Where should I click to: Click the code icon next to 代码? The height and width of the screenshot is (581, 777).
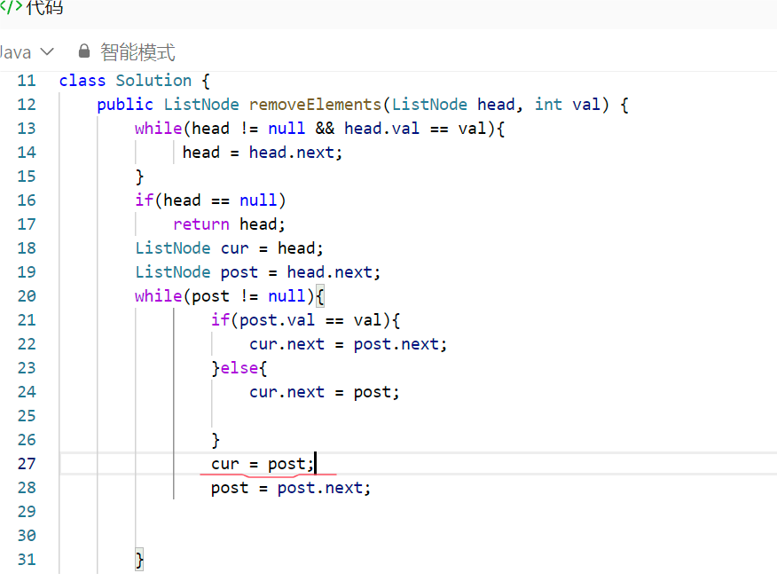coord(11,6)
